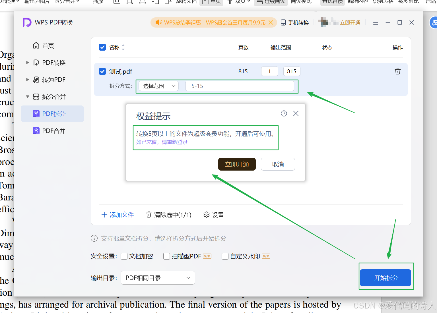Enable the 扫描型PDF checkbox
Image resolution: width=437 pixels, height=313 pixels.
click(x=167, y=256)
